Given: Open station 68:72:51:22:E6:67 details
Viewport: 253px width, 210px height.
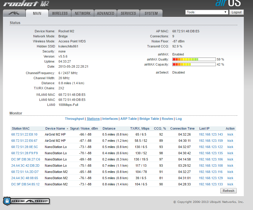Looking at the screenshot, I should (24, 141).
